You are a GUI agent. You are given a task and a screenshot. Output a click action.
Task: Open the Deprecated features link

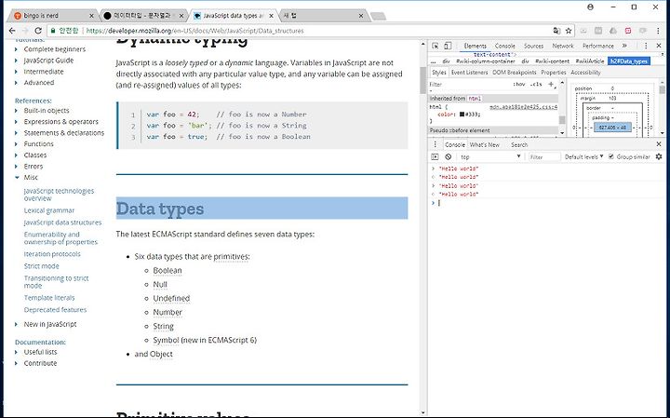pyautogui.click(x=55, y=309)
